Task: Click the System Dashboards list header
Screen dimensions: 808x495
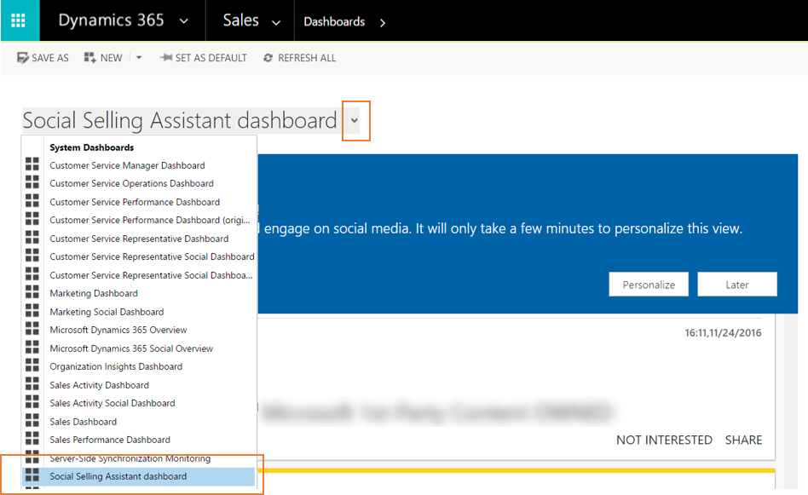Action: (x=92, y=147)
